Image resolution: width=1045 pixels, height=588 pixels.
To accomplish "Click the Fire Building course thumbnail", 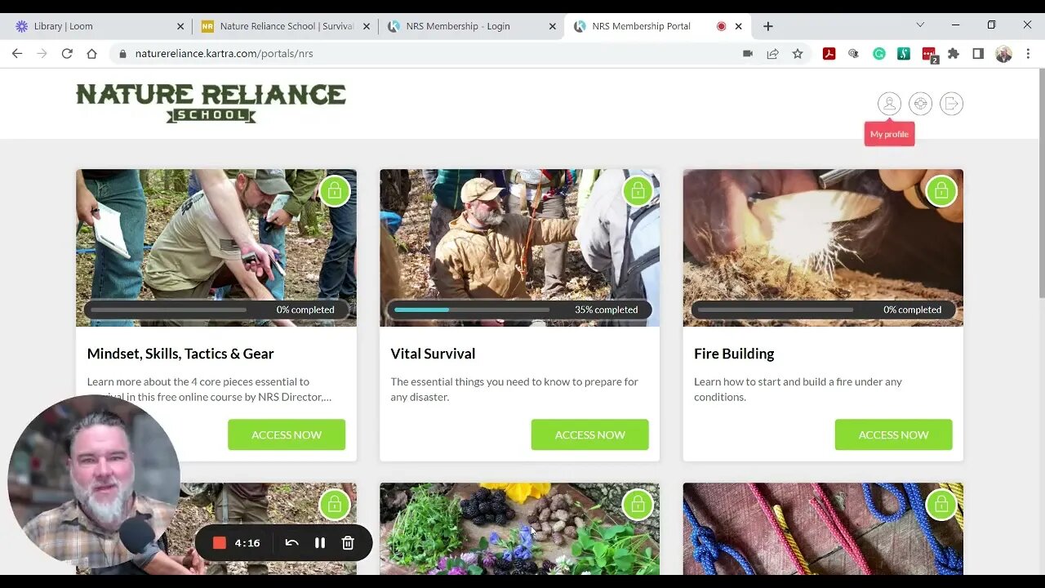I will click(823, 247).
